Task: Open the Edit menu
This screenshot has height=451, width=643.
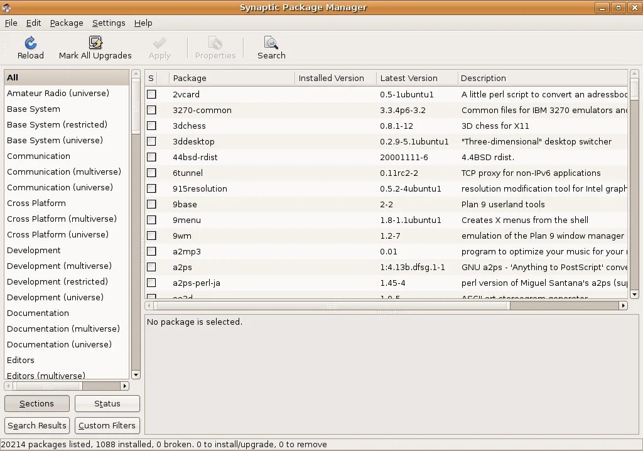Action: (x=34, y=23)
